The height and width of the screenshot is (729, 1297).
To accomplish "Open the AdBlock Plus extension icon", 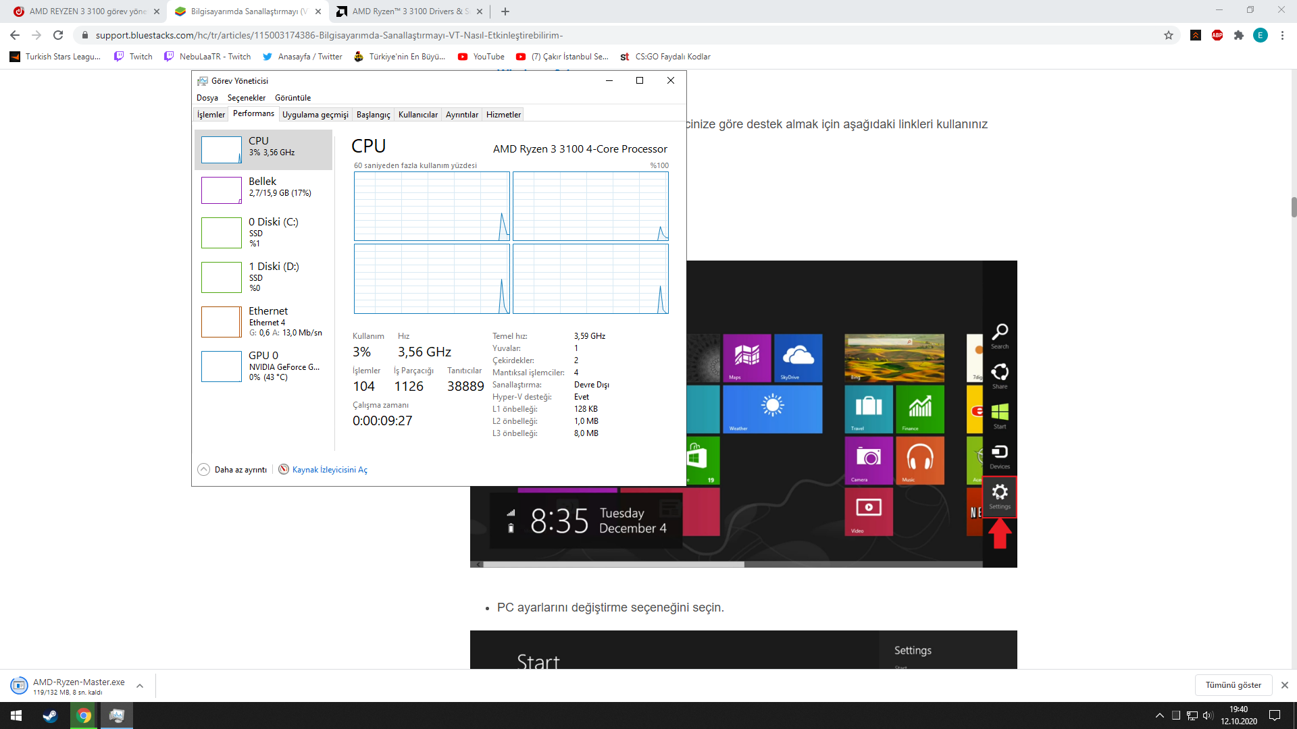I will click(x=1217, y=35).
